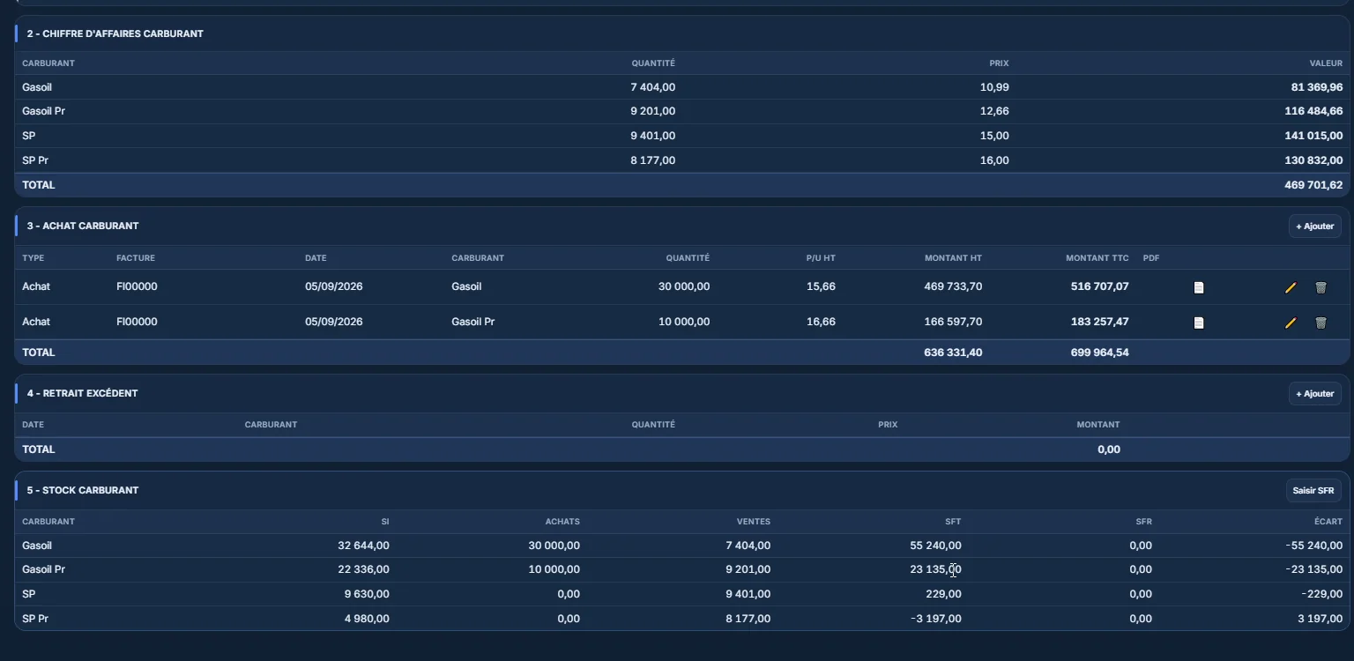This screenshot has width=1354, height=661.
Task: Delete the Gasoil Pr purchase with the trash icon
Action: coord(1321,323)
